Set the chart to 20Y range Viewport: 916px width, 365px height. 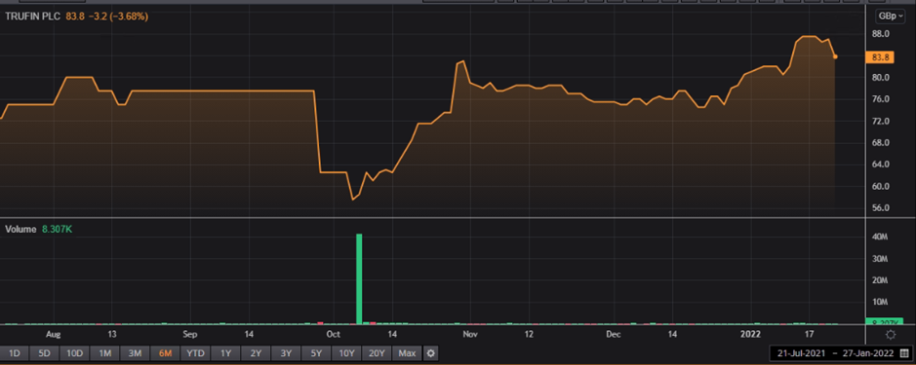tap(377, 352)
